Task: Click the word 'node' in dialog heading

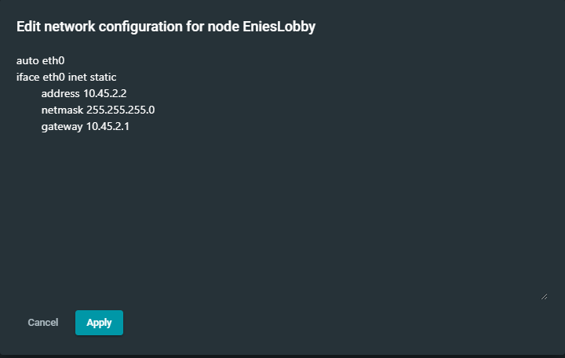Action: coord(224,27)
